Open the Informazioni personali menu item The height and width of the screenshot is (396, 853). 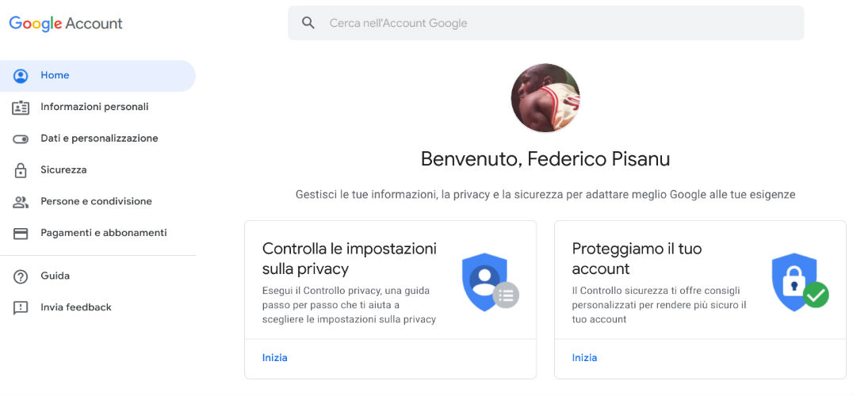(x=94, y=107)
